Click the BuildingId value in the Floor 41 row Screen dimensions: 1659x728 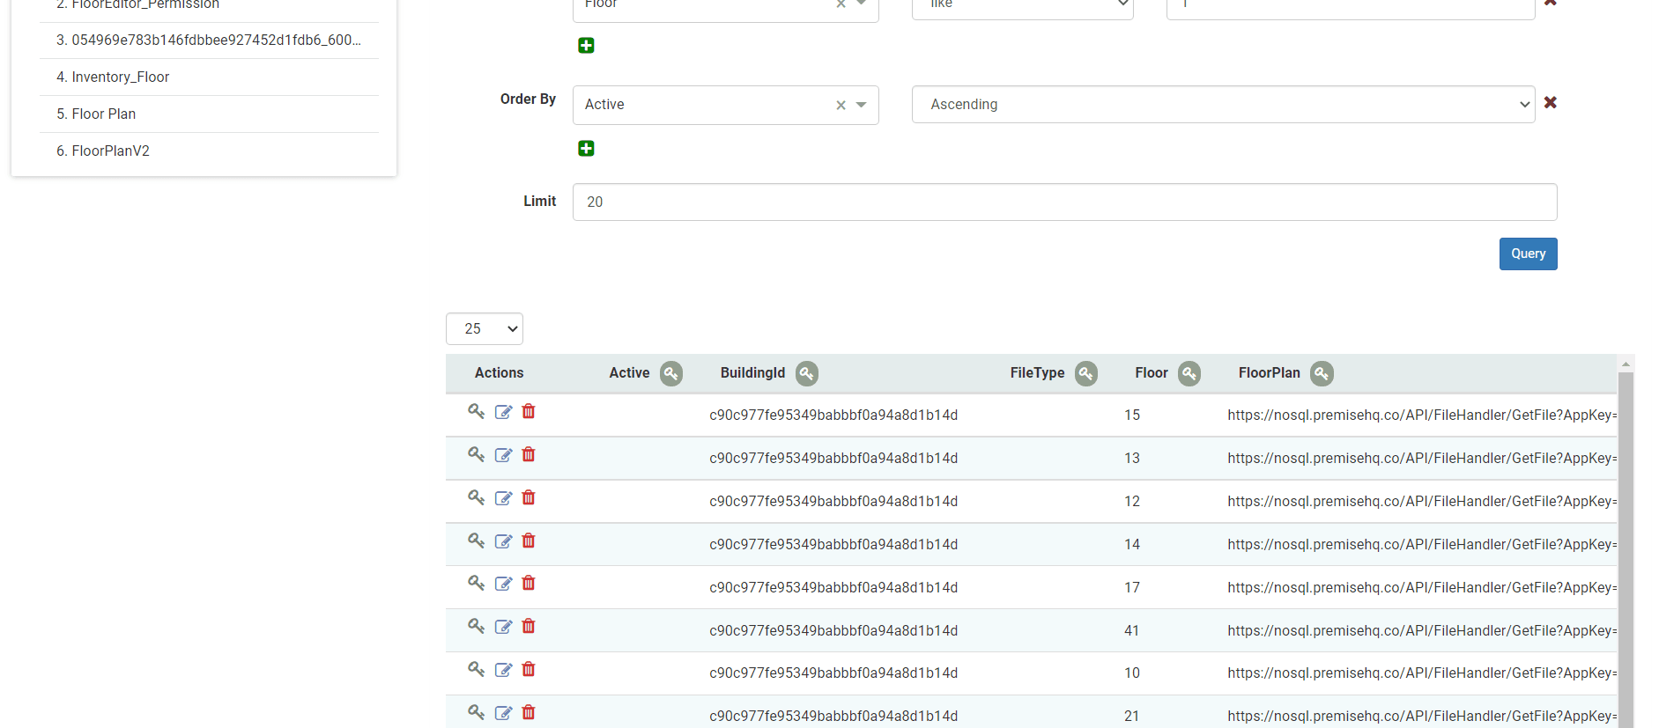coord(833,630)
